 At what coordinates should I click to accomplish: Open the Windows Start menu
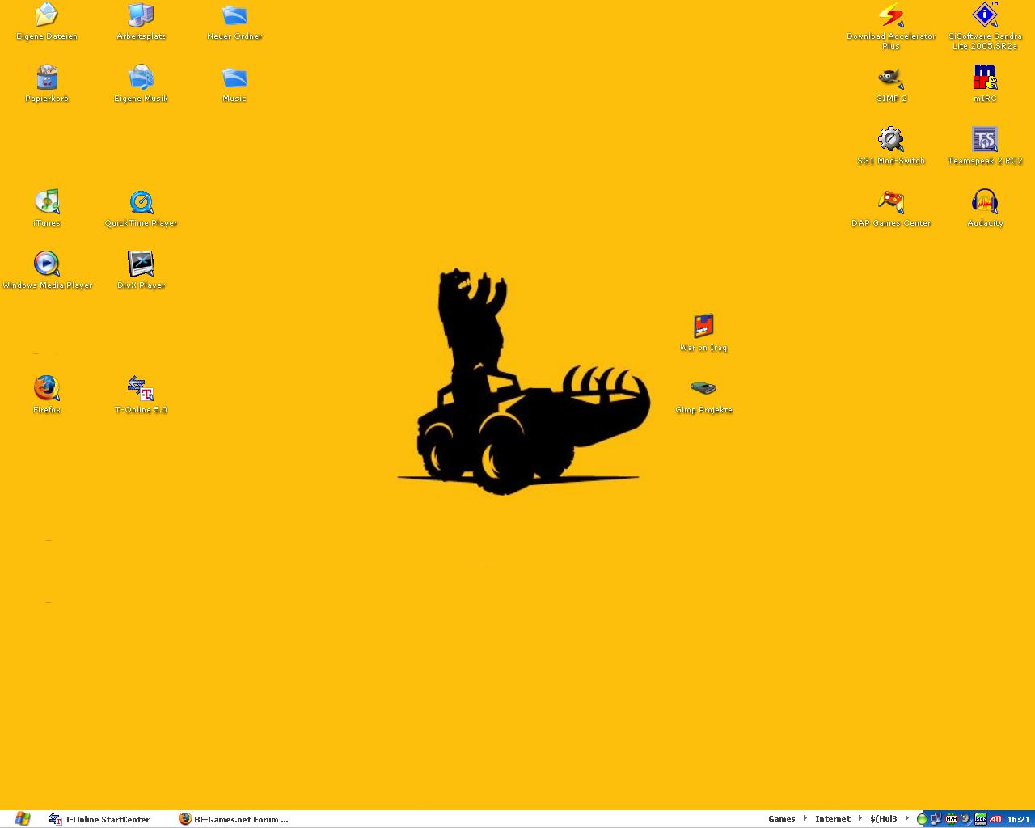(x=22, y=819)
